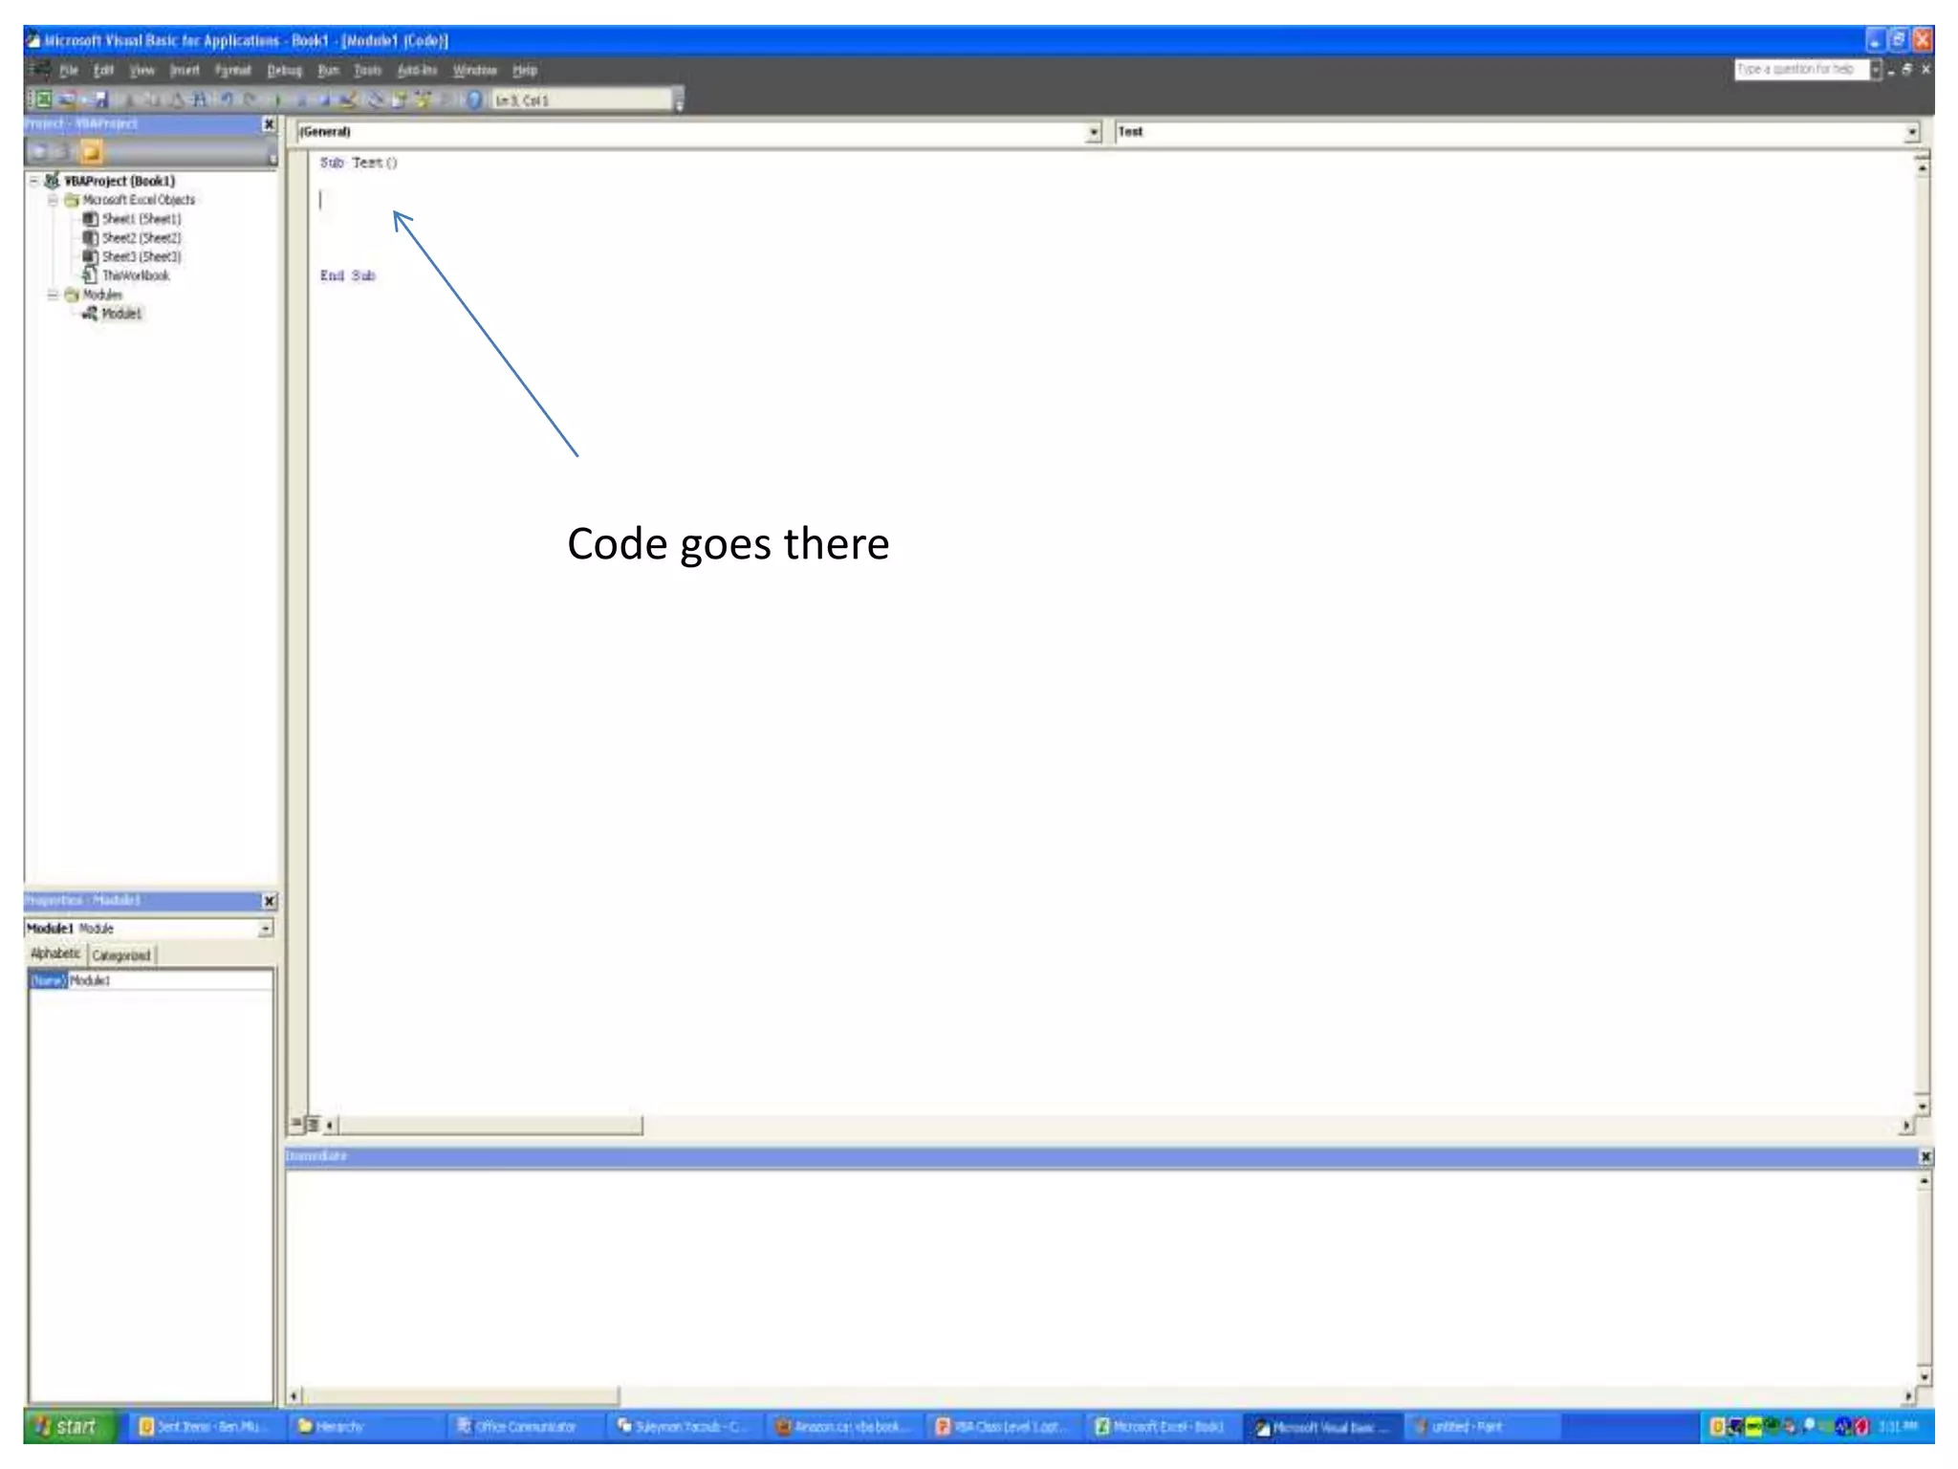Click the Insert UserForm toolbar icon
1958x1469 pixels.
[67, 99]
